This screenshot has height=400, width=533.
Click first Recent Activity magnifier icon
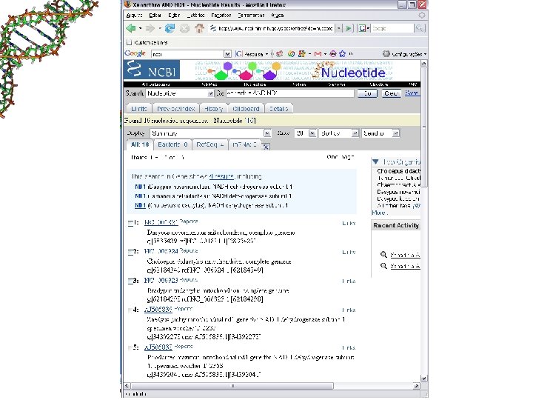[x=383, y=254]
